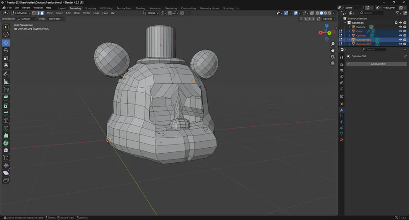This screenshot has height=220, width=409.
Task: Switch to wireframe viewport shading
Action: [318, 13]
